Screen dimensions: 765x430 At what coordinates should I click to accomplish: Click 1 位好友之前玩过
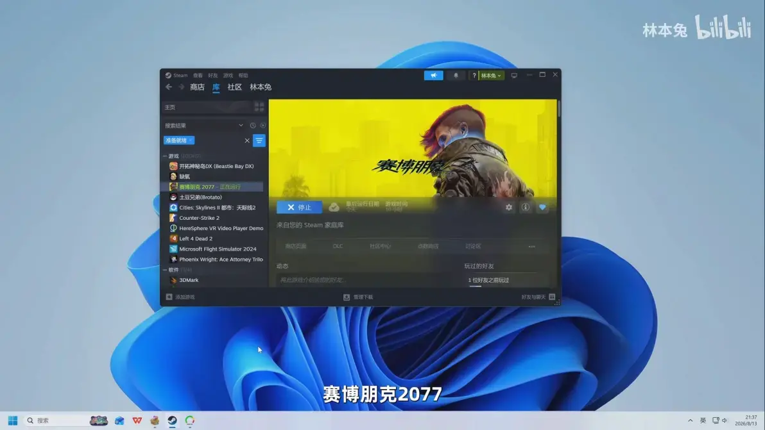point(488,280)
